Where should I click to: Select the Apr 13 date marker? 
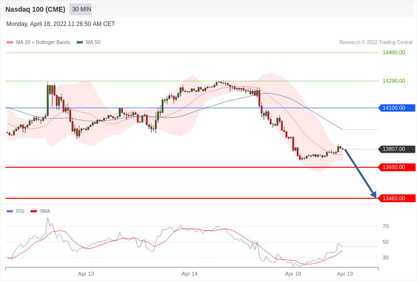point(86,274)
